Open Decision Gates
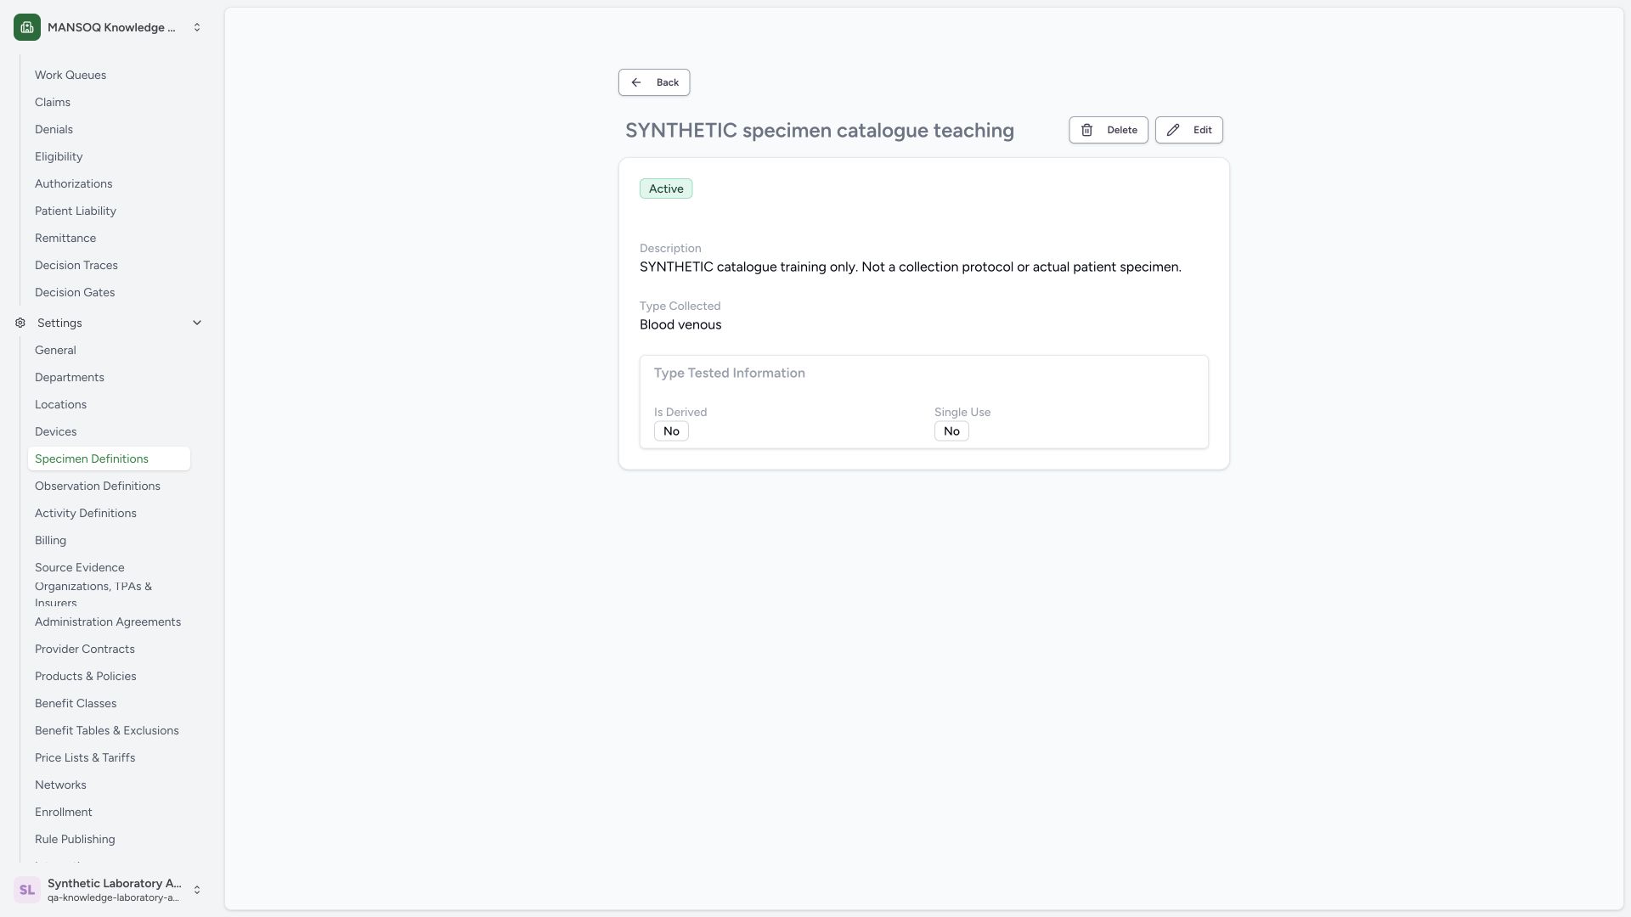The image size is (1631, 917). [109, 292]
